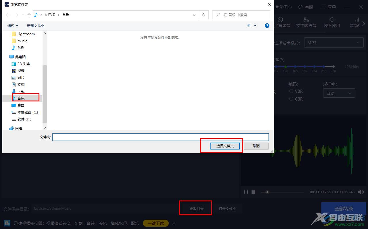Create a new folder with 新建文件夹
Viewport: 368px width, 229px height.
point(36,26)
